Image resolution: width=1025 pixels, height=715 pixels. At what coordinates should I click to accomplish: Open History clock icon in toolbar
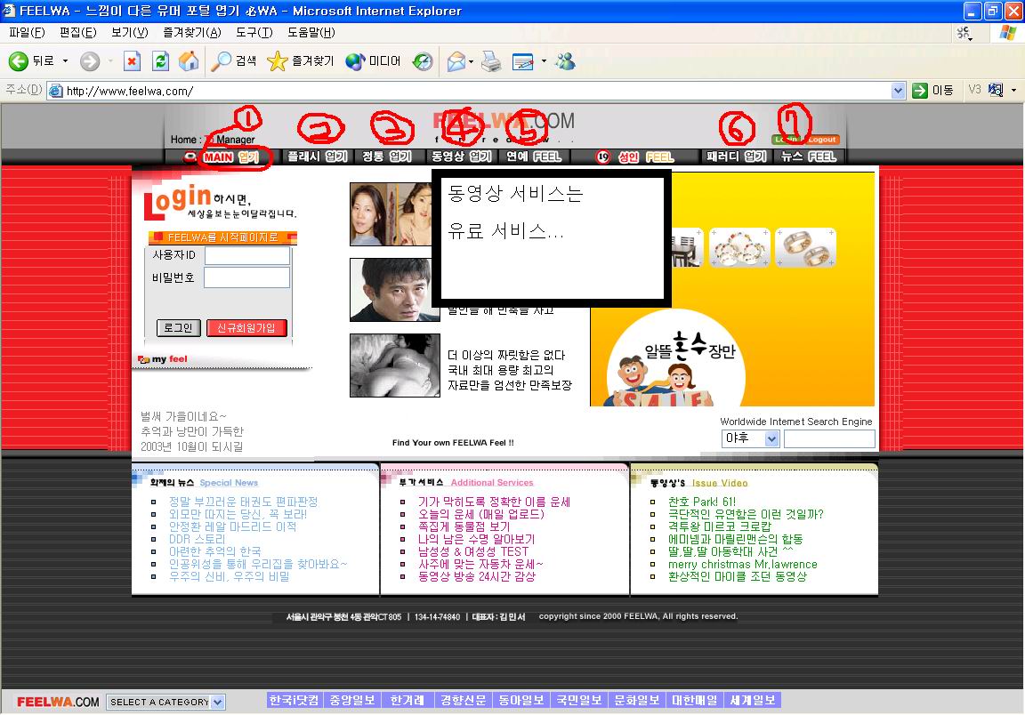click(423, 61)
